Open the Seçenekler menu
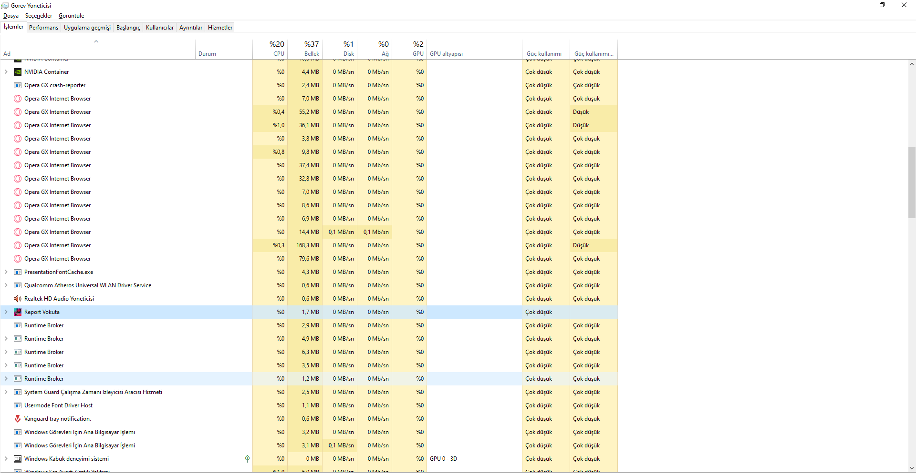Screen dimensions: 916x475 click(39, 16)
